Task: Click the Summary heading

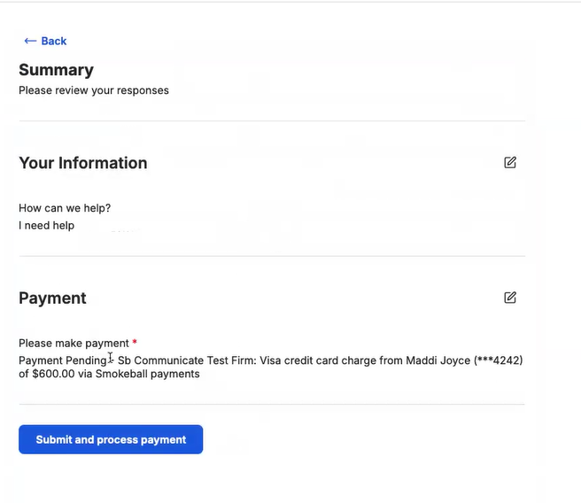Action: pyautogui.click(x=57, y=70)
